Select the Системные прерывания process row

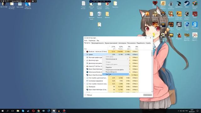coord(111,81)
